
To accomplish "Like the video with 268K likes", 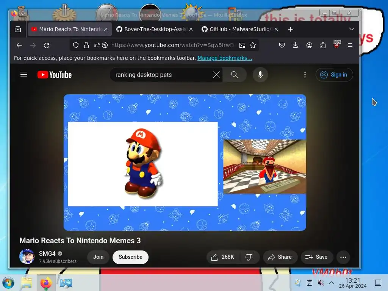I will click(223, 257).
